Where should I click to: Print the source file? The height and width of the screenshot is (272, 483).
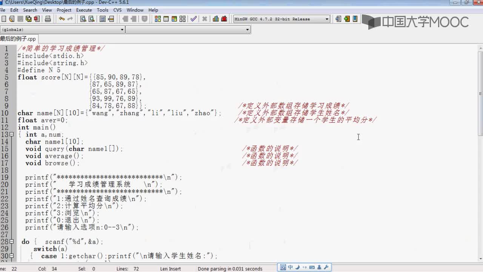pyautogui.click(x=48, y=19)
